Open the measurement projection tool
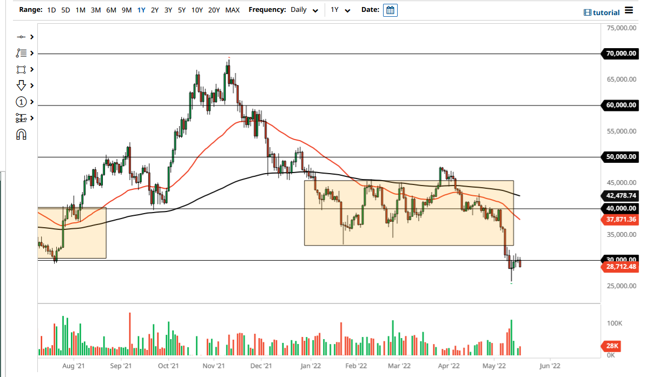The width and height of the screenshot is (646, 377). (x=21, y=118)
